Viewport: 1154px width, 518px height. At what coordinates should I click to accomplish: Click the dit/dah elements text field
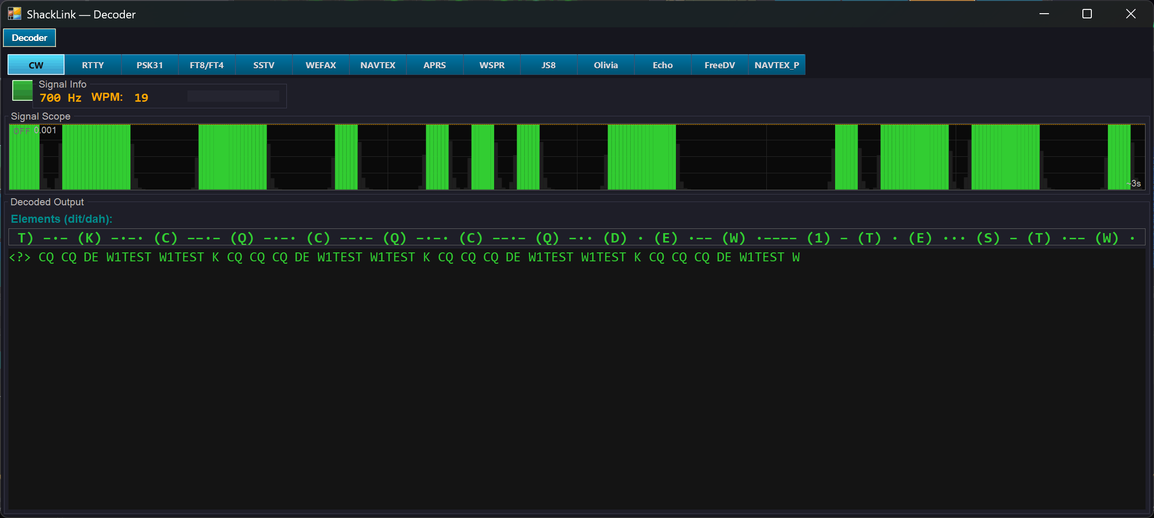[577, 237]
